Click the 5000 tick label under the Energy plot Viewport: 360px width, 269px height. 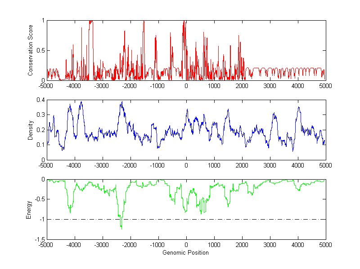tap(325, 245)
